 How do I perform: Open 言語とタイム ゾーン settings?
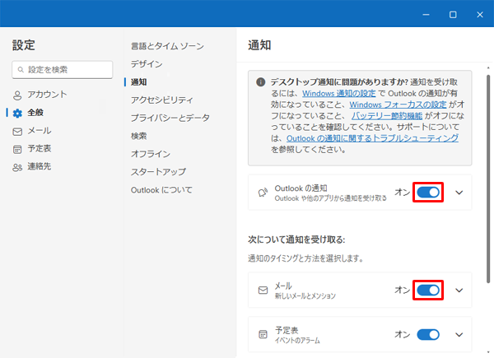168,46
